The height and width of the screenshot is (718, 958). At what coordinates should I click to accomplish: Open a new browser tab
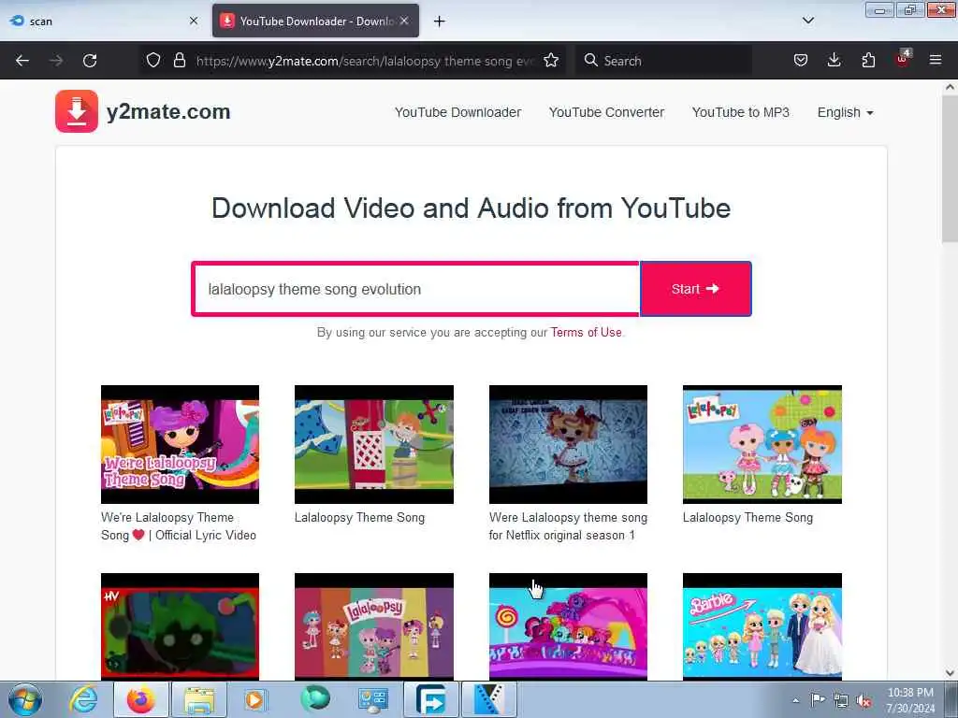point(439,22)
